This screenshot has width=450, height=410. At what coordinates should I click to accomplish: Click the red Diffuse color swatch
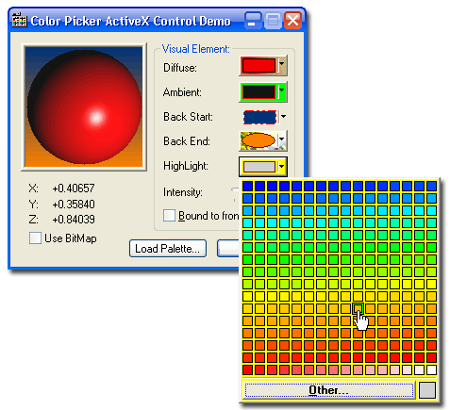pos(258,66)
